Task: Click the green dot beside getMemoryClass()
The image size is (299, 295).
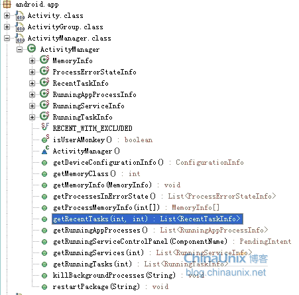Action: (x=44, y=174)
